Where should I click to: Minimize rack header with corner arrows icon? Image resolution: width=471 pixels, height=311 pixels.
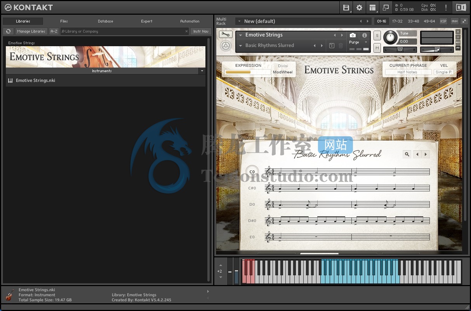coord(465,21)
